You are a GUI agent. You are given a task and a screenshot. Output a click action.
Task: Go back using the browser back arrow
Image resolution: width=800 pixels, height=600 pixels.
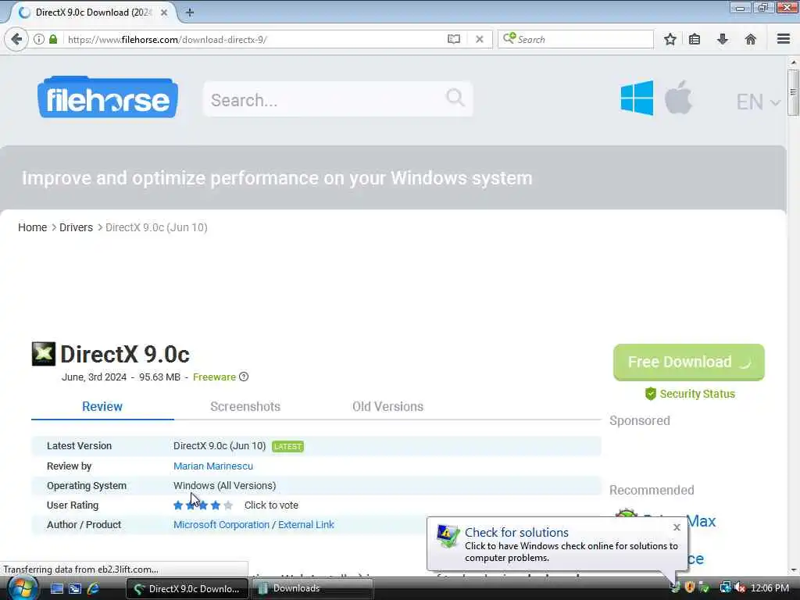pos(16,39)
